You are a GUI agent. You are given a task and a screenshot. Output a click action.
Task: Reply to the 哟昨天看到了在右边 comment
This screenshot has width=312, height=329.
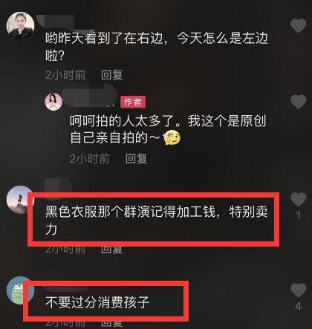[x=112, y=75]
